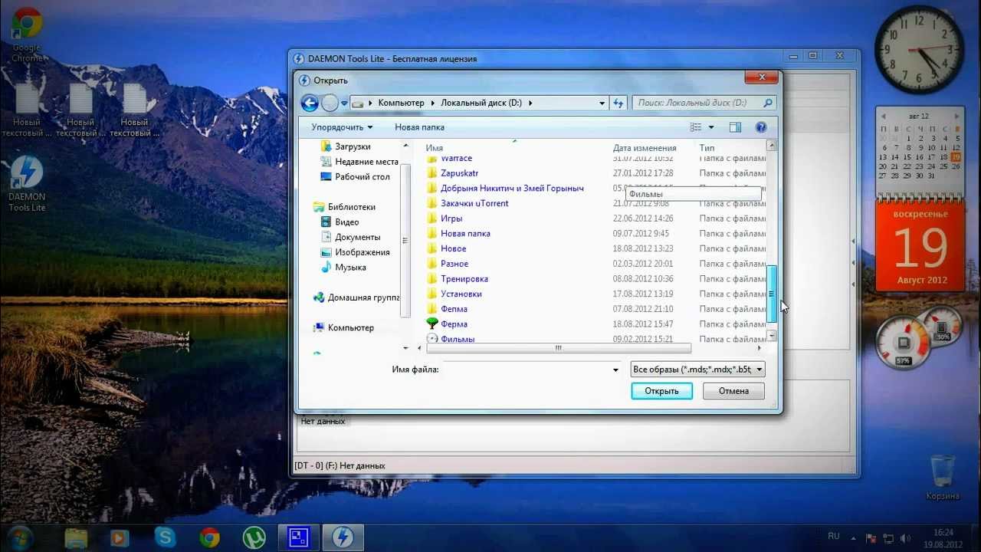981x552 pixels.
Task: Open Skype from the taskbar
Action: 165,537
